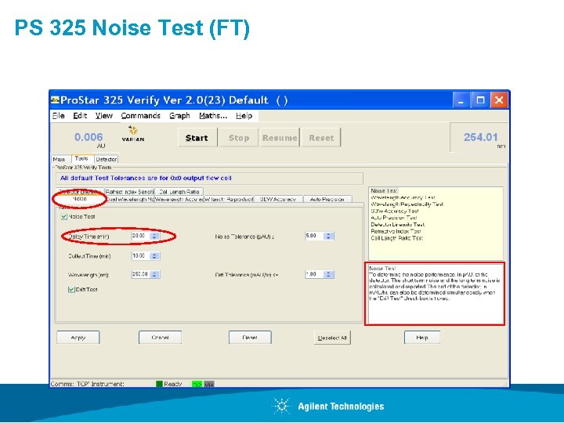Open the Dual Wavelength Noise tab

[129, 199]
